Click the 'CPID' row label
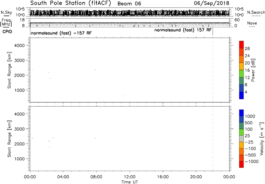The image size is (265, 184). 7,32
